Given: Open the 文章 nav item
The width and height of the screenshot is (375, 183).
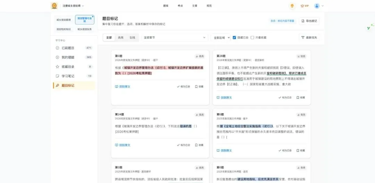Looking at the screenshot, I should 195,6.
